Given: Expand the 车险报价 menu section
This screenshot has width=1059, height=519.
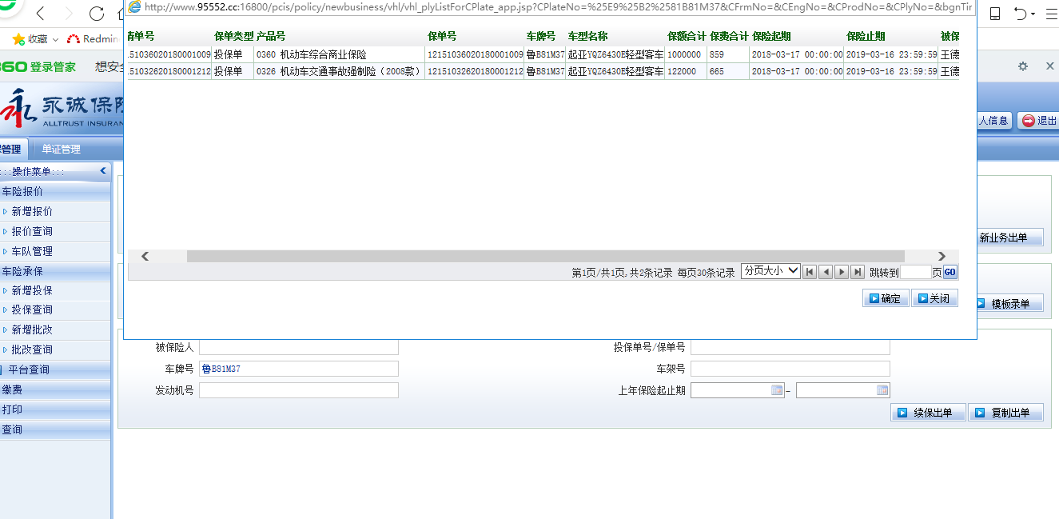Looking at the screenshot, I should (x=55, y=192).
